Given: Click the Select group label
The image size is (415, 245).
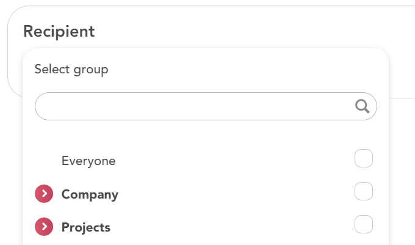Looking at the screenshot, I should 71,70.
